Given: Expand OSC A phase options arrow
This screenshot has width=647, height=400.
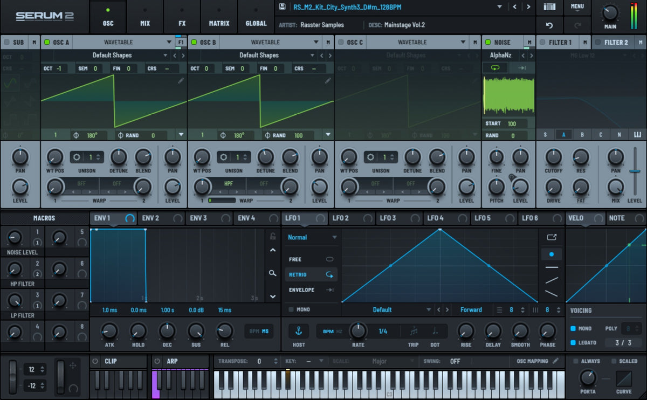Looking at the screenshot, I should tap(181, 135).
